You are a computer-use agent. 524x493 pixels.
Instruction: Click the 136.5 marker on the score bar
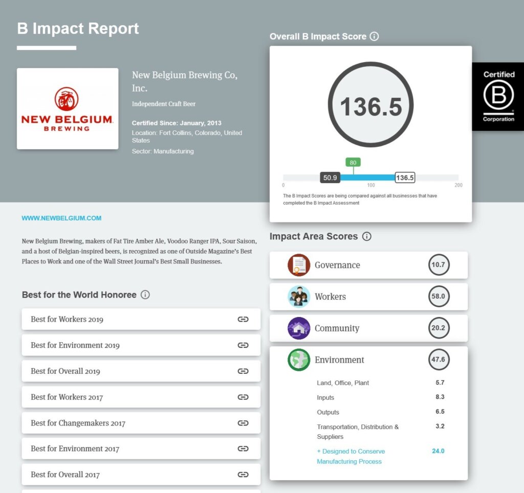405,177
